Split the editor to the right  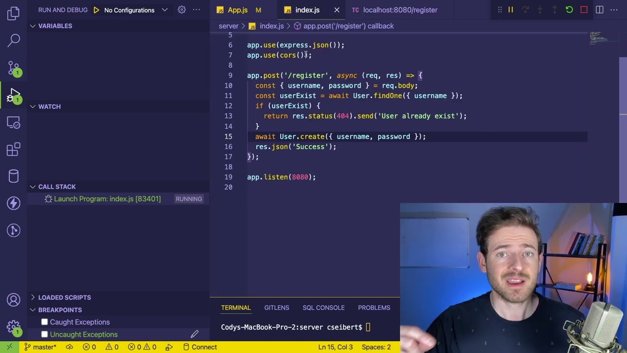point(600,10)
